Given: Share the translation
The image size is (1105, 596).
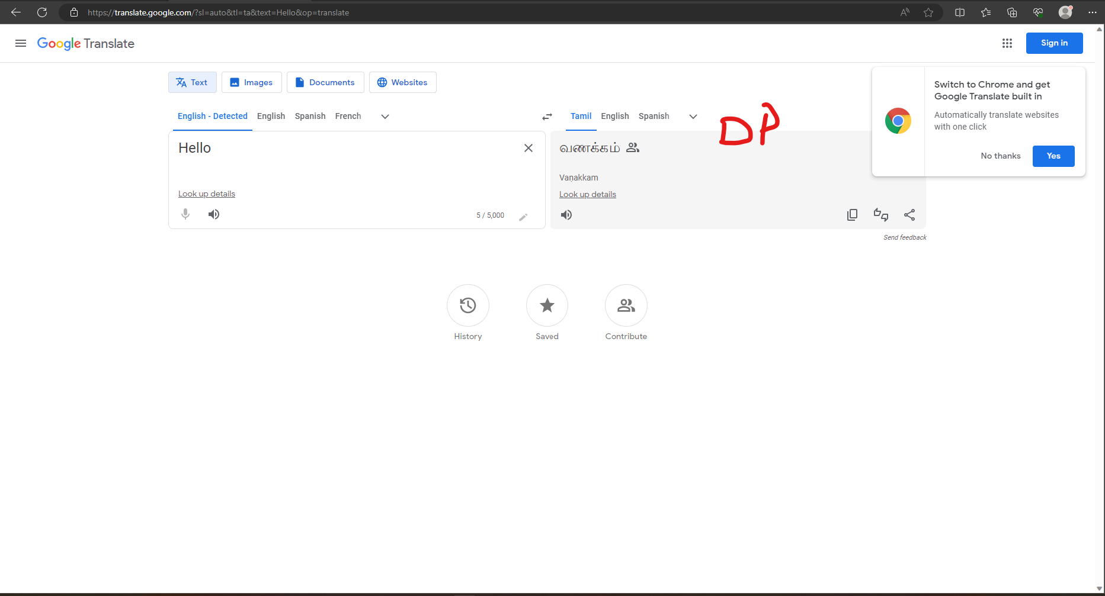Looking at the screenshot, I should pos(909,214).
